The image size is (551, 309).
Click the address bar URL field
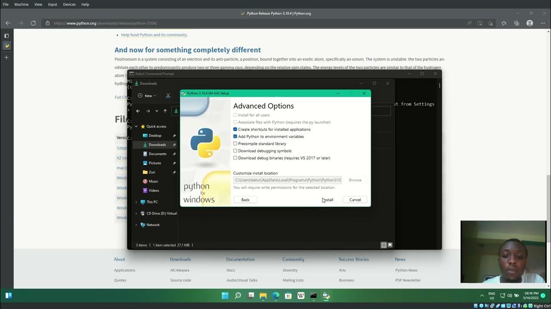(x=254, y=23)
